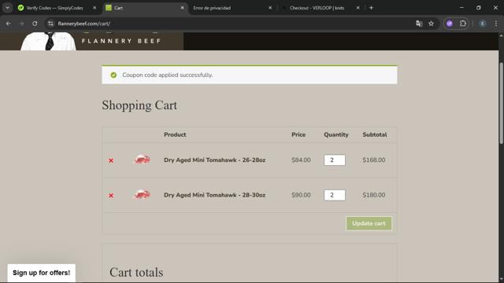The height and width of the screenshot is (283, 504).
Task: Expand the tab search dropdown
Action: pyautogui.click(x=7, y=8)
